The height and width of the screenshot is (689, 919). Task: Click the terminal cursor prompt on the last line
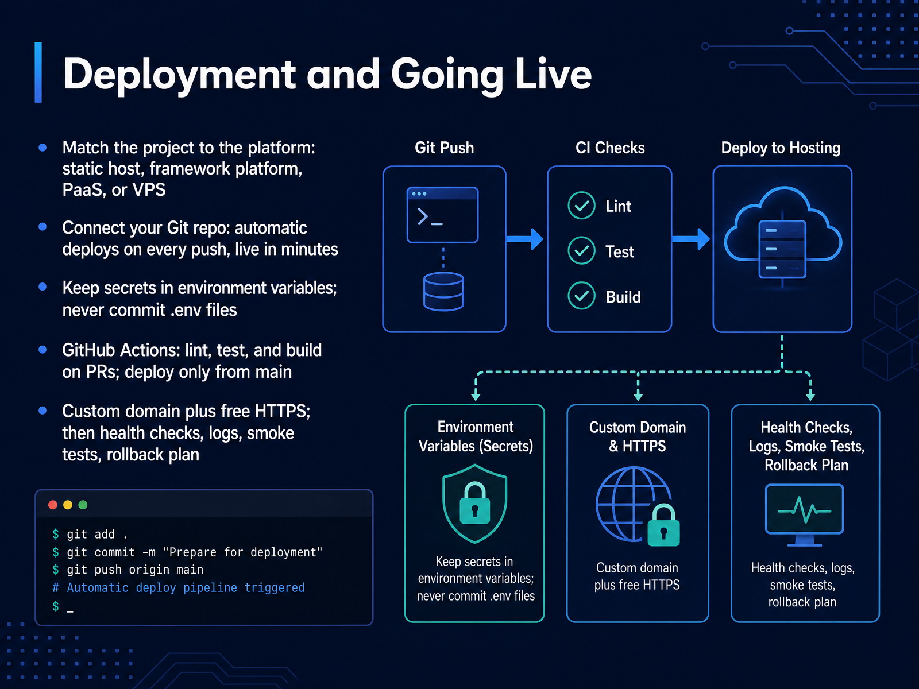[x=63, y=606]
